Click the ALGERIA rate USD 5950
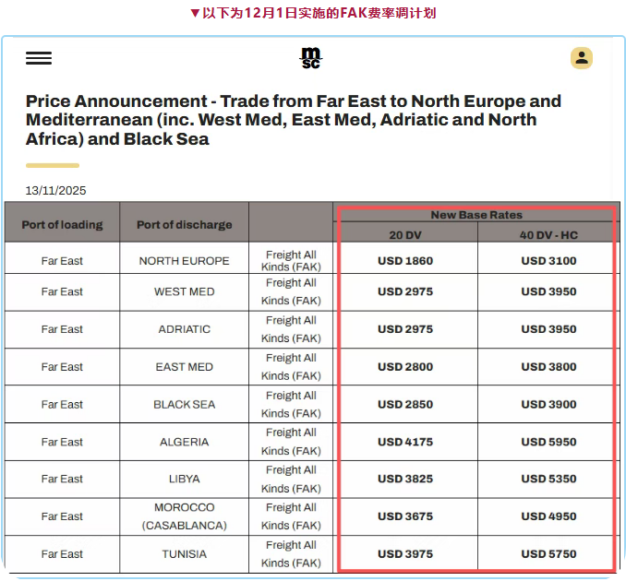This screenshot has width=626, height=581. click(548, 442)
